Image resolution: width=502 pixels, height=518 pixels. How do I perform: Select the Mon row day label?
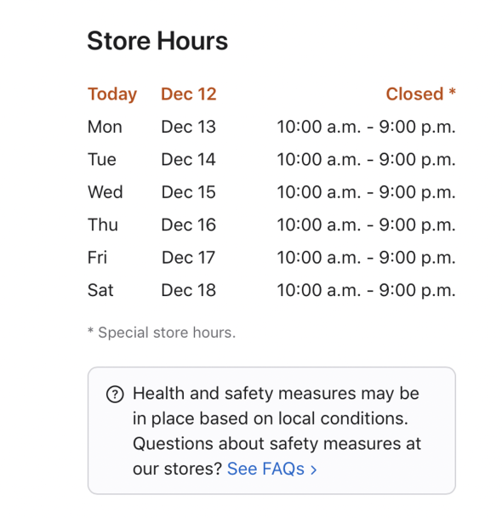[x=105, y=127]
